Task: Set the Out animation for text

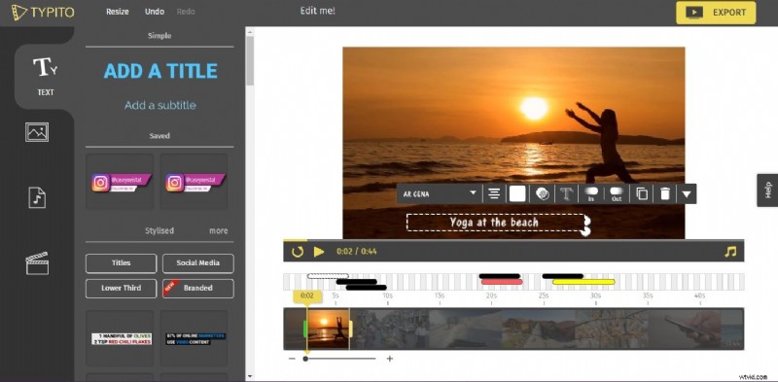Action: point(617,193)
